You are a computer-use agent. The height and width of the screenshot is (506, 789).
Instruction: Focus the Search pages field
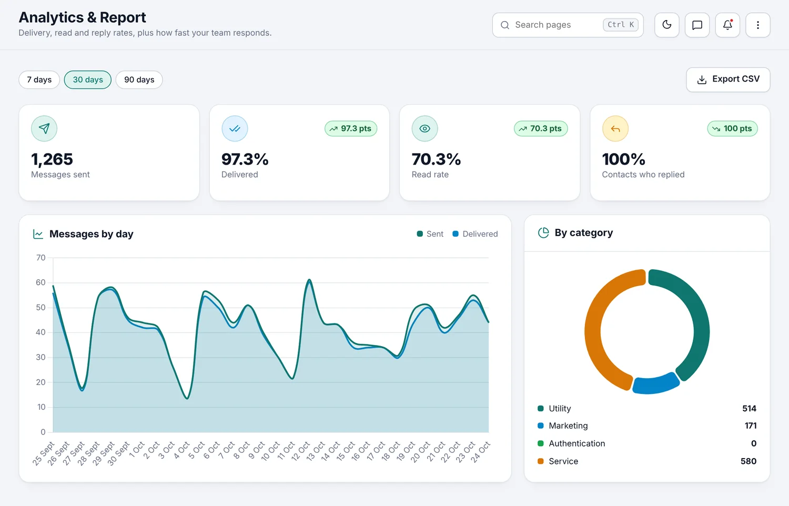tap(568, 25)
